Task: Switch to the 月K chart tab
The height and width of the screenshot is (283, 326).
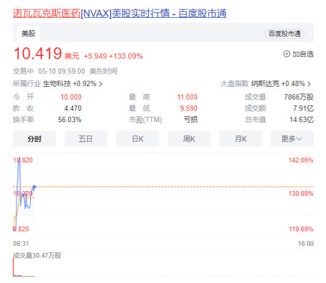Action: (x=241, y=139)
